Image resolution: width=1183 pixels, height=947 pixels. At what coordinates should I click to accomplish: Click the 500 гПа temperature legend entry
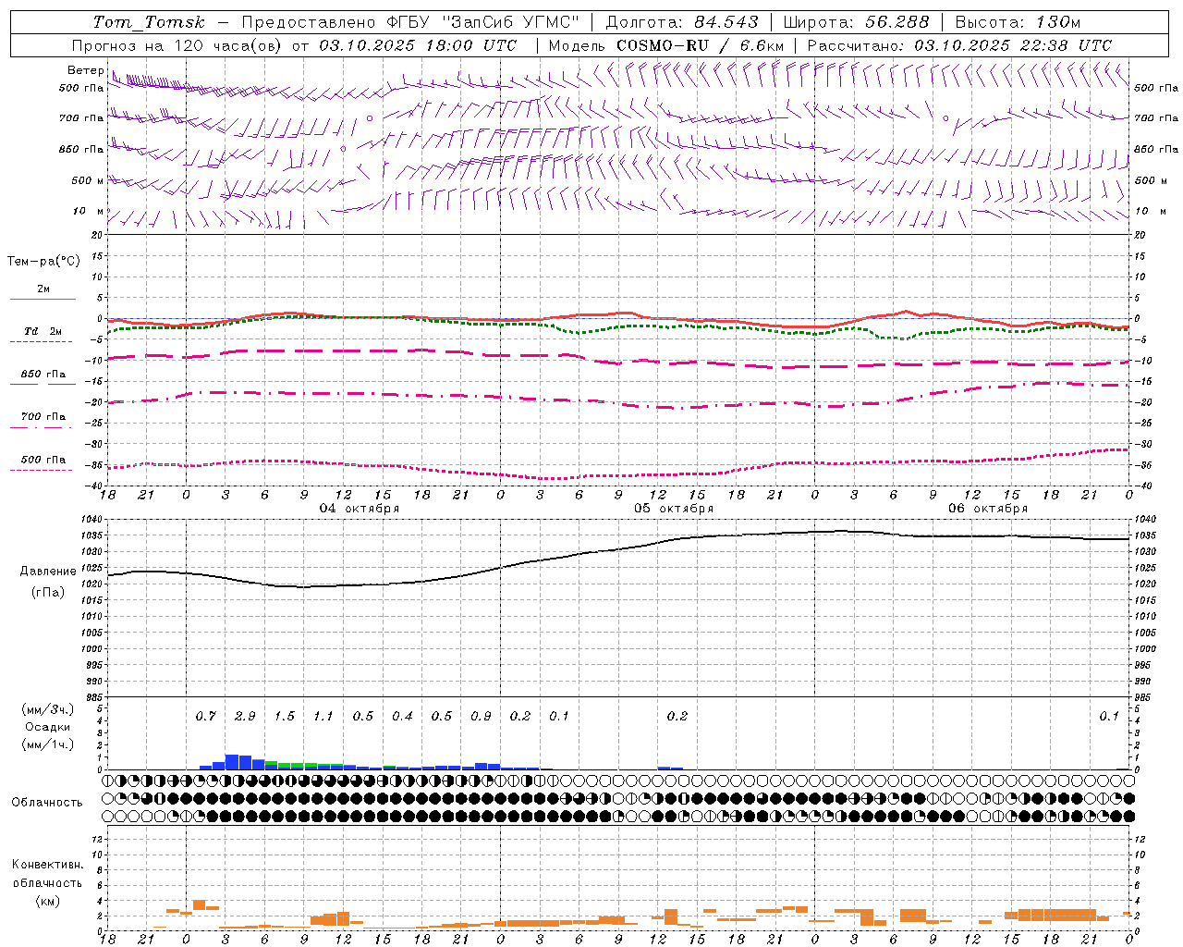(43, 460)
